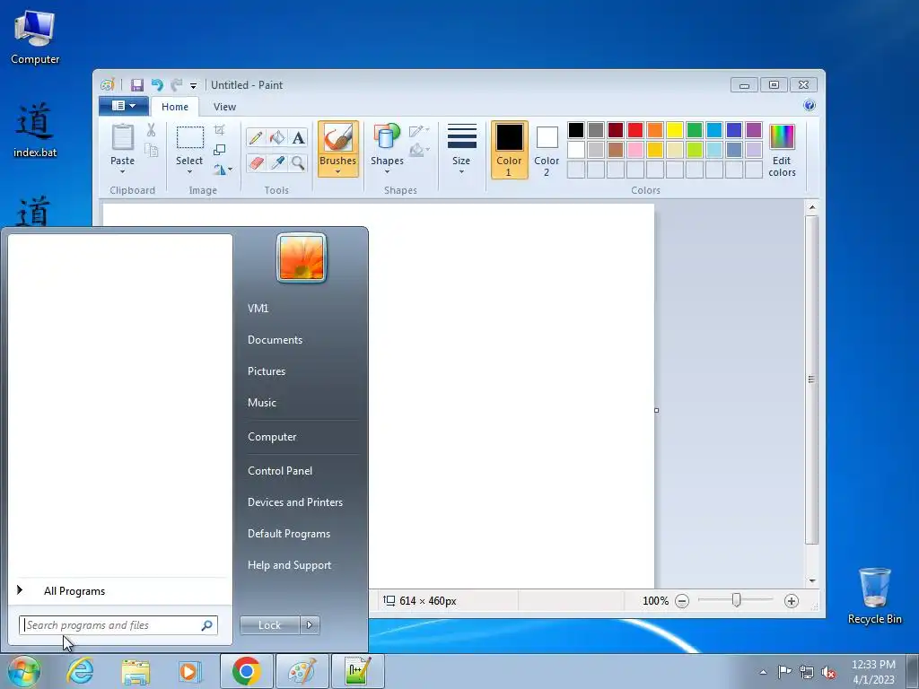The width and height of the screenshot is (919, 689).
Task: Click the user account picture in Start menu
Action: click(x=302, y=257)
